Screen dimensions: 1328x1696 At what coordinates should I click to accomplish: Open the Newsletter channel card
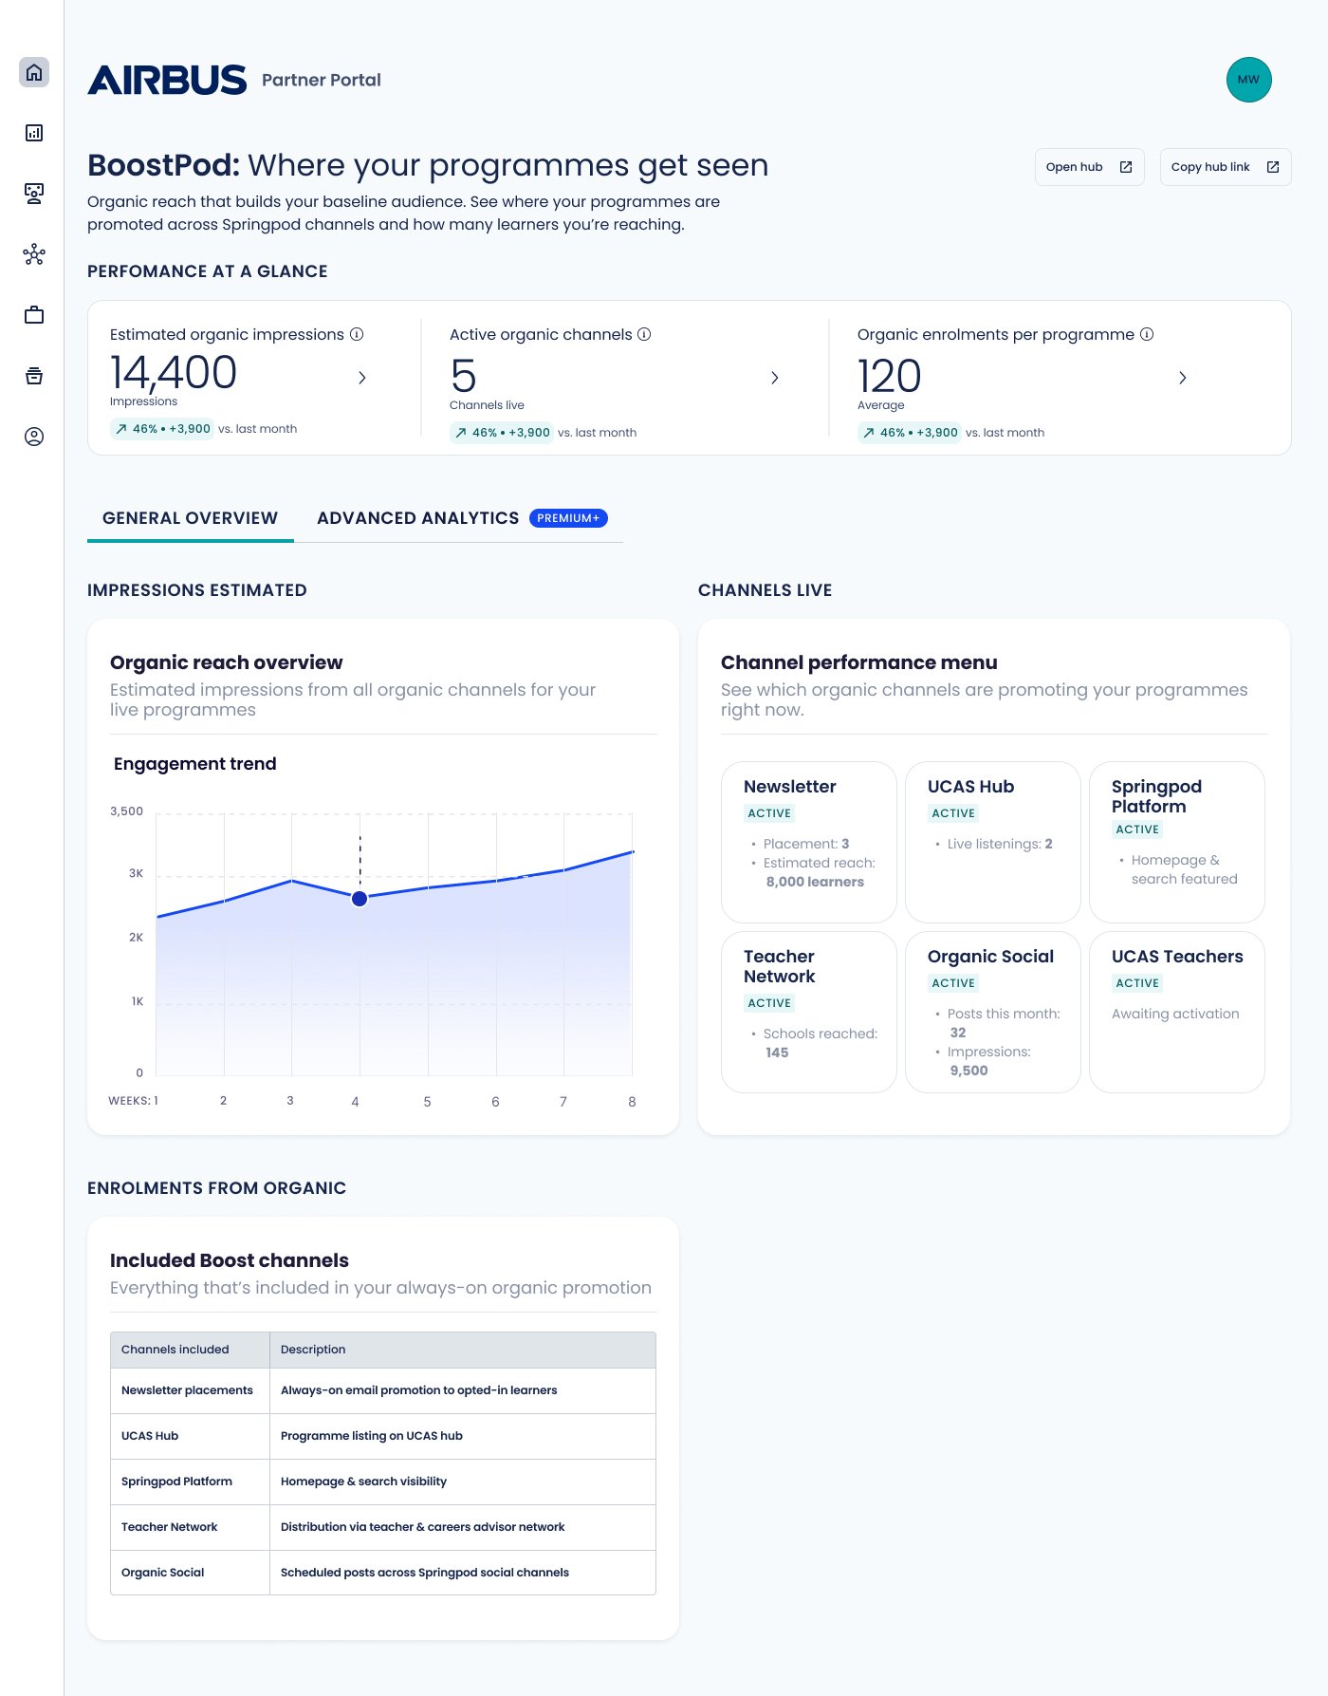click(x=809, y=842)
